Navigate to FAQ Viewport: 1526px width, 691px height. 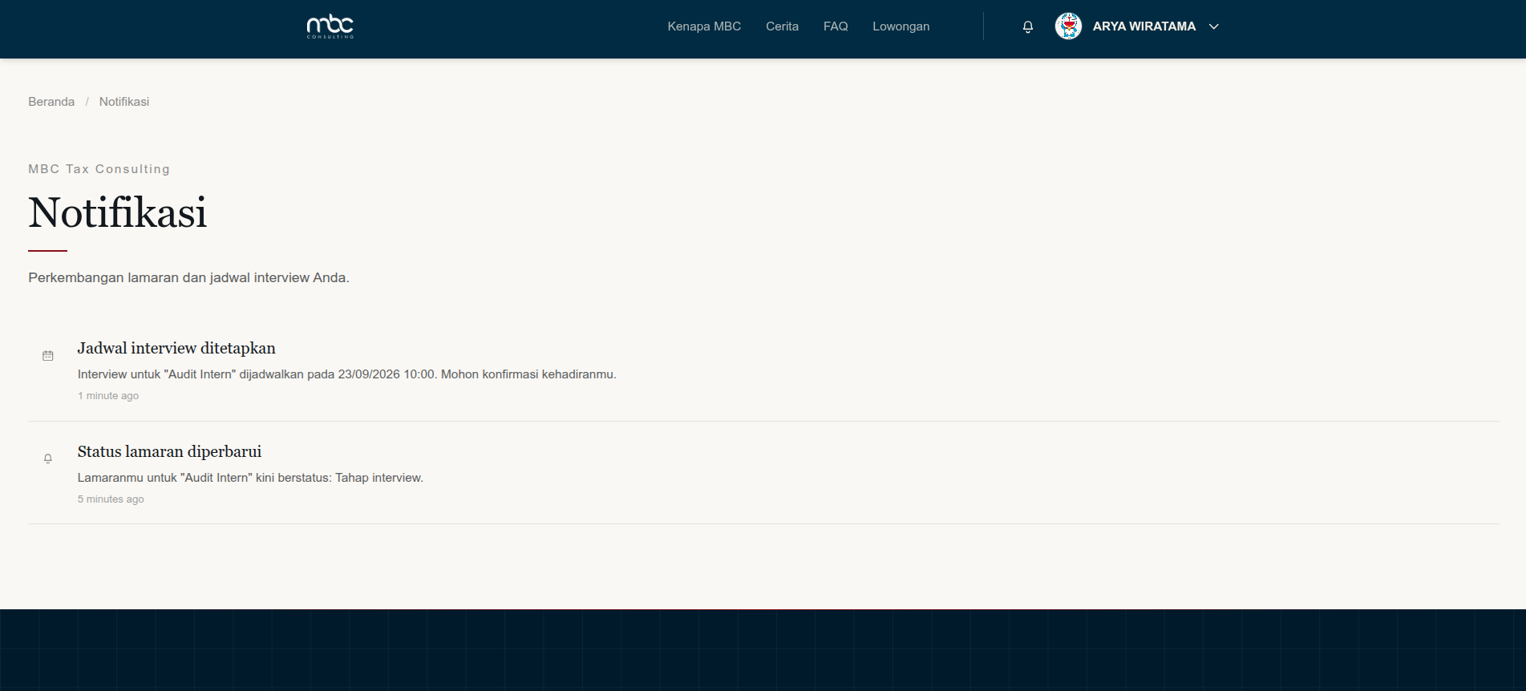(x=836, y=26)
